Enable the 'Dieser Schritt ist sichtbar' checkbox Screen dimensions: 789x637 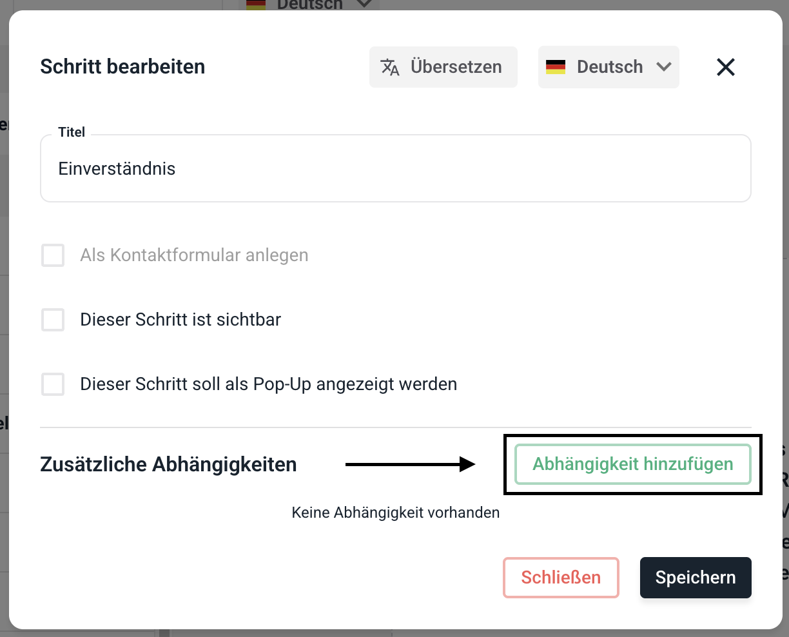pos(53,320)
